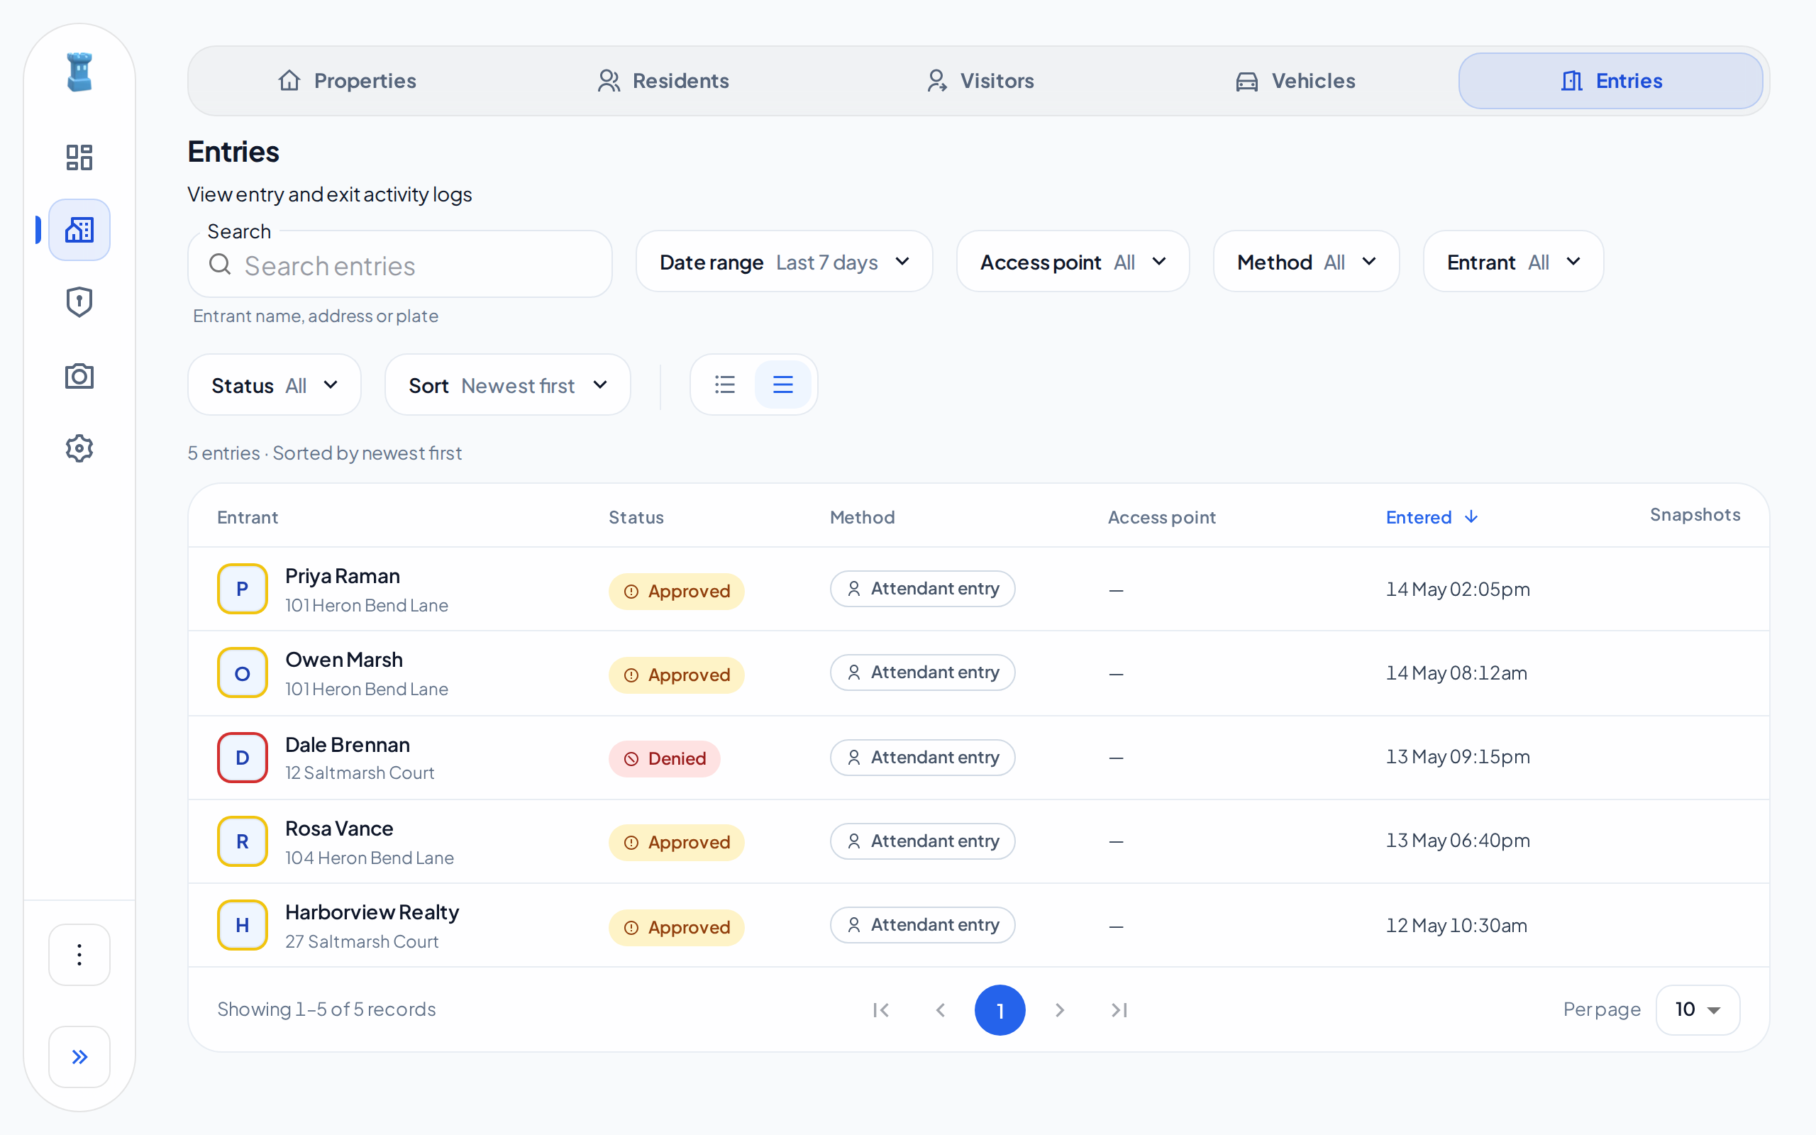Click the 12 May 10:30am timestamp

point(1456,925)
